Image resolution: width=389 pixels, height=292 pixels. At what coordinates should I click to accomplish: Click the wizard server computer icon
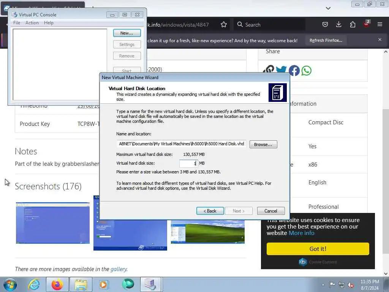point(278,93)
